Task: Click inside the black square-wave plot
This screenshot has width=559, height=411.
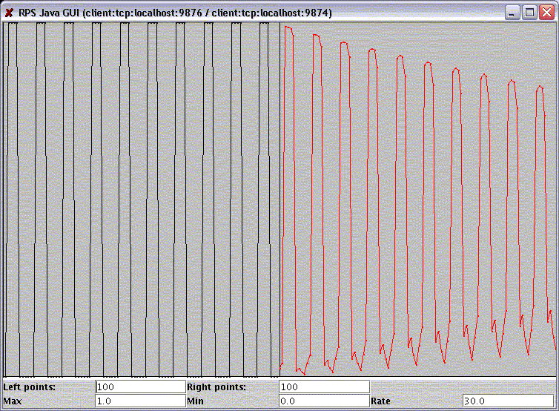Action: pos(141,200)
